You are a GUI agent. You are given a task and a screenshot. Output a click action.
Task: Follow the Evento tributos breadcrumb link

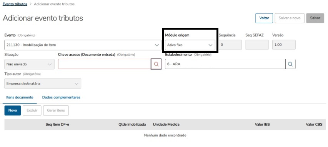pyautogui.click(x=15, y=4)
